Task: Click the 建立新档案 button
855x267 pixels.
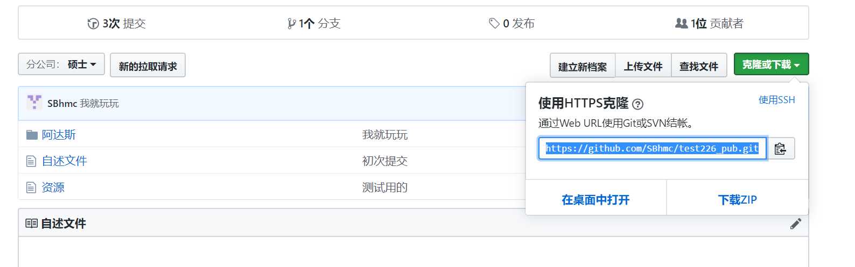Action: 583,66
